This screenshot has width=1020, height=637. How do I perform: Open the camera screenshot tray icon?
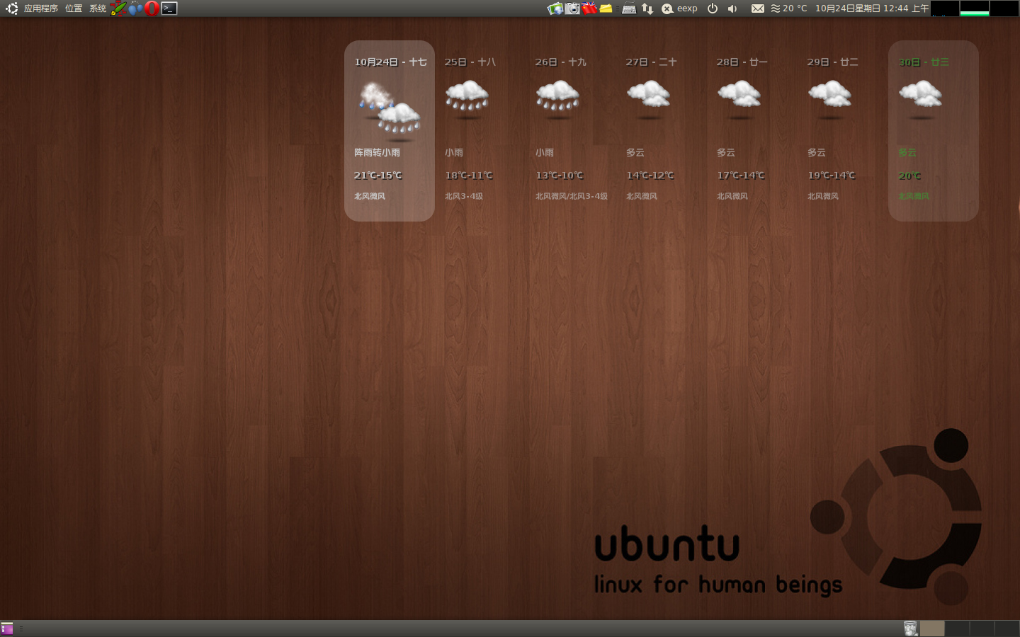573,8
